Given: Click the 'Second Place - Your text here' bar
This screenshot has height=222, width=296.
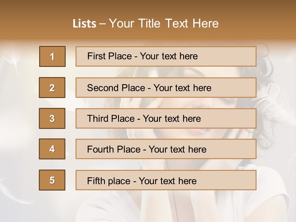Looking at the screenshot, I should pyautogui.click(x=166, y=88).
